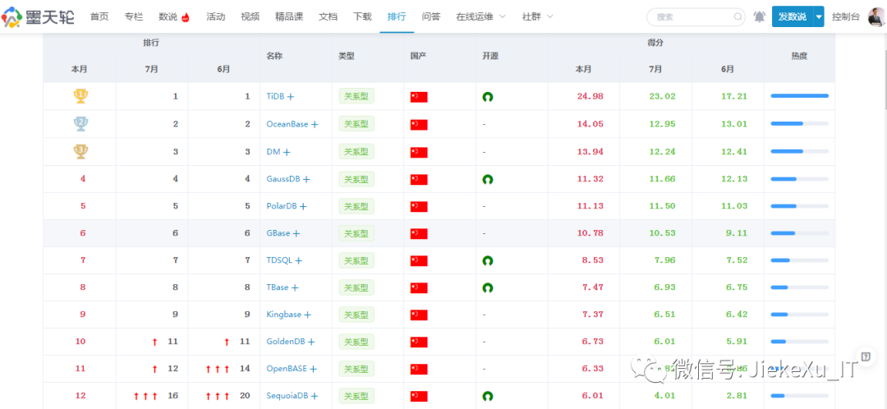The image size is (887, 409).
Task: Click the plus next to GaussDB
Action: coord(306,179)
